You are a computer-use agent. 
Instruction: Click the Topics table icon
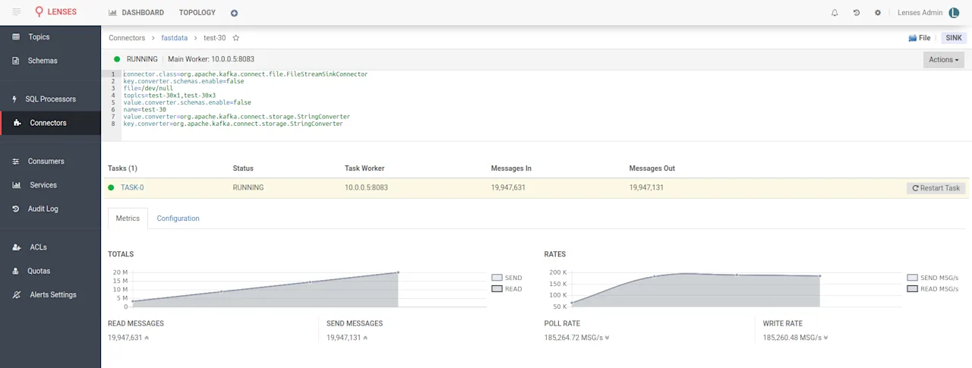(x=17, y=36)
